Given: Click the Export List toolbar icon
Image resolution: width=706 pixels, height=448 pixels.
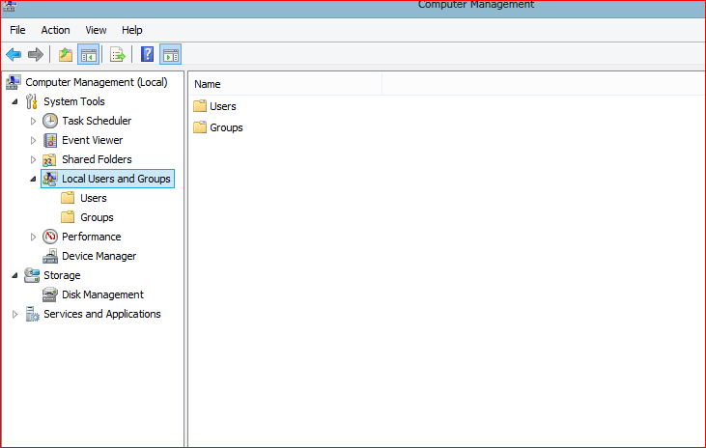Looking at the screenshot, I should (x=118, y=55).
